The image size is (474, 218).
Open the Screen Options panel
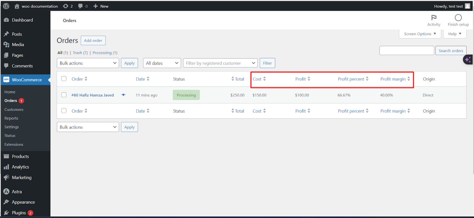click(x=420, y=34)
